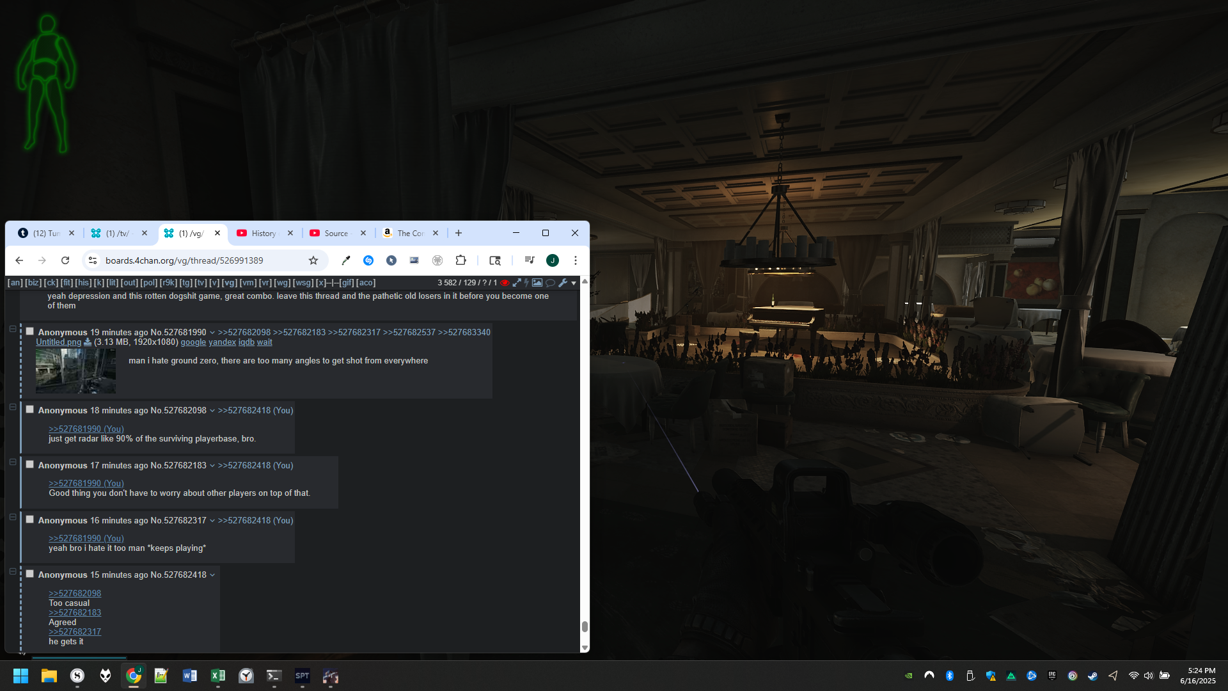
Task: Open post menu arrow for No.527682418
Action: tap(212, 575)
